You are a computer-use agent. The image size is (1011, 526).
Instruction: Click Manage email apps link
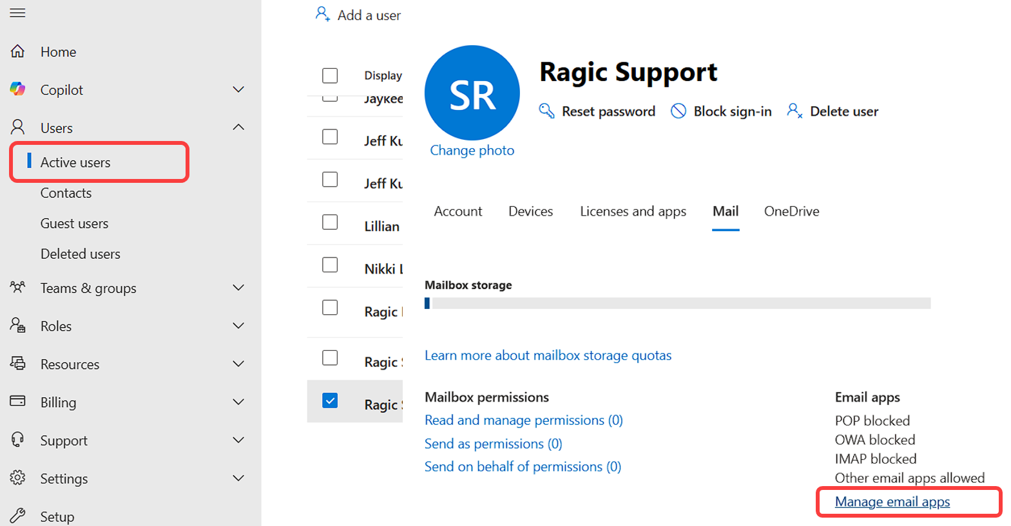[892, 502]
